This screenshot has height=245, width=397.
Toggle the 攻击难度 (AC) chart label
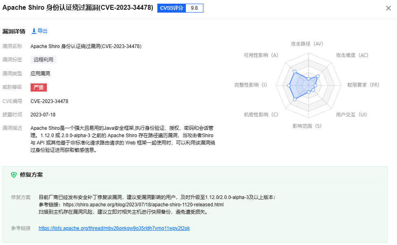click(x=353, y=55)
